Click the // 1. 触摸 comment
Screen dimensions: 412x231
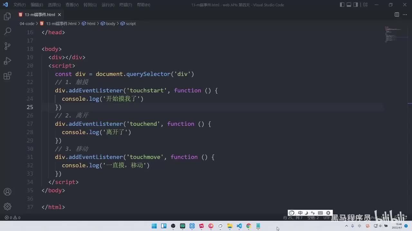tap(71, 82)
